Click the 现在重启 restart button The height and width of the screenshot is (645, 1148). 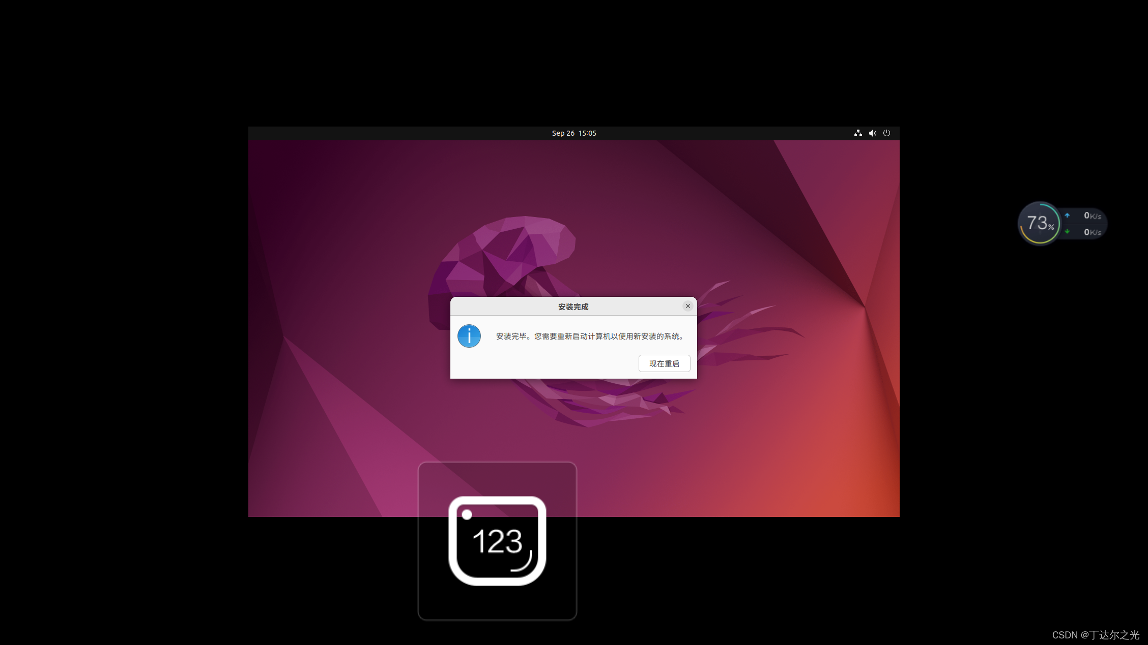[664, 363]
